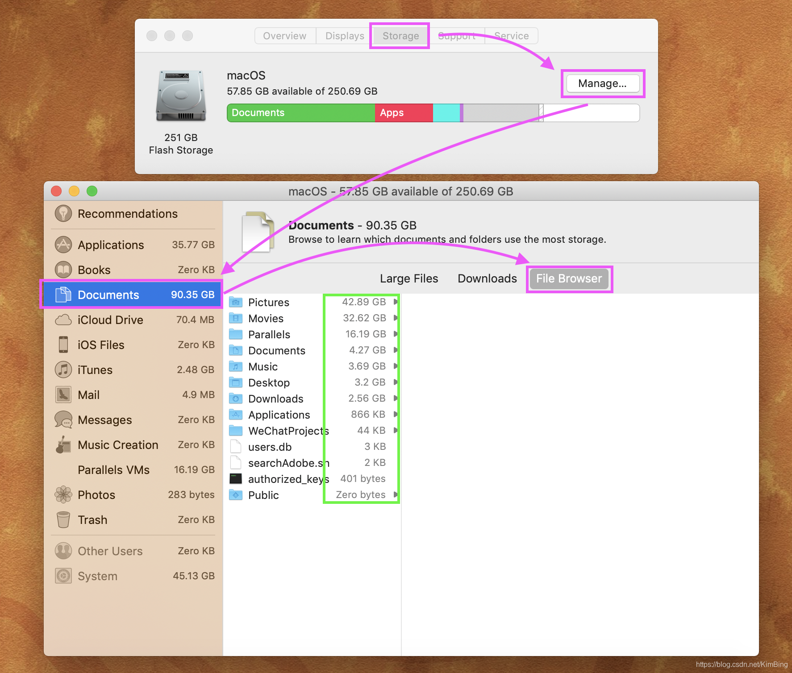Click the Other Users icon
This screenshot has height=673, width=792.
(63, 551)
